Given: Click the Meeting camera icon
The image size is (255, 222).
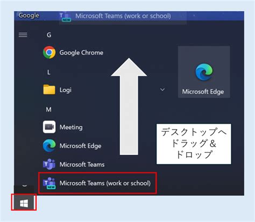Looking at the screenshot, I should pyautogui.click(x=49, y=127).
